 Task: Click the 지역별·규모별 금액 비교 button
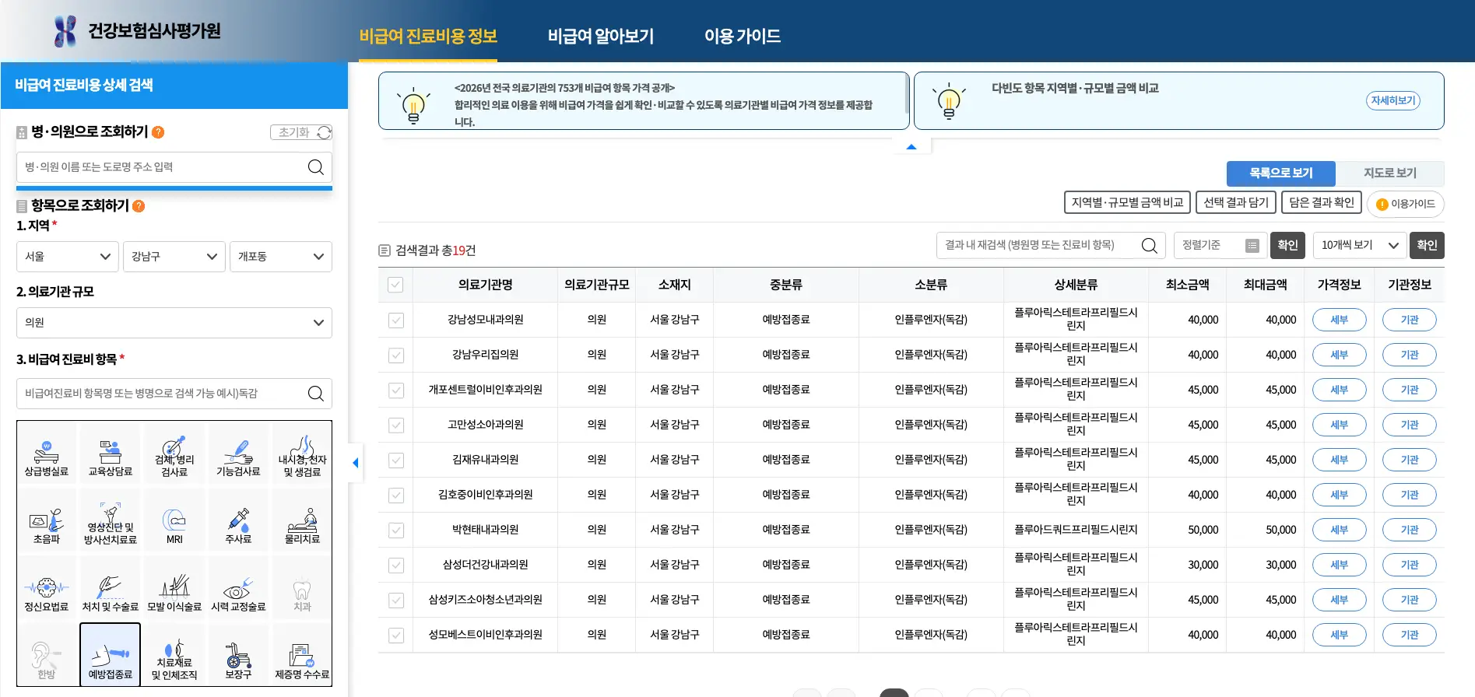point(1127,202)
